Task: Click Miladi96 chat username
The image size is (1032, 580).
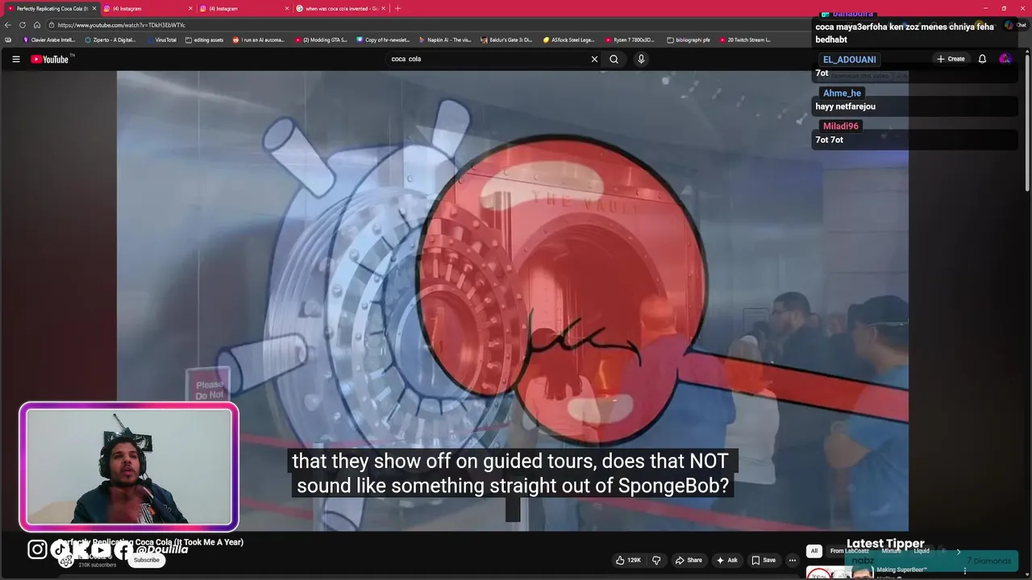Action: pos(840,126)
